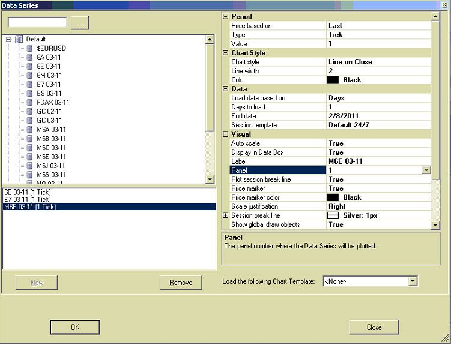This screenshot has width=451, height=344.
Task: Pick the M6J 03-11 instrument icon
Action: pos(29,165)
